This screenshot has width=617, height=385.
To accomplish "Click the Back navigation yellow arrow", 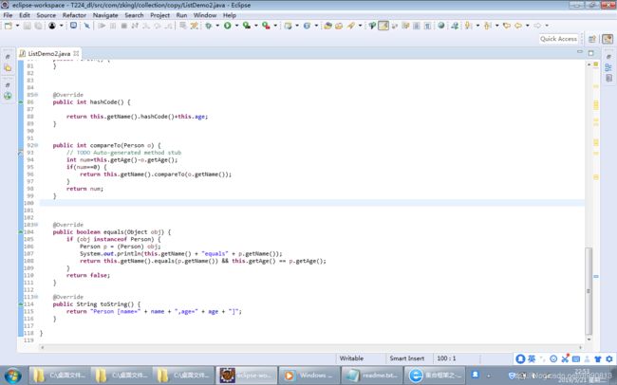I will tap(518, 26).
